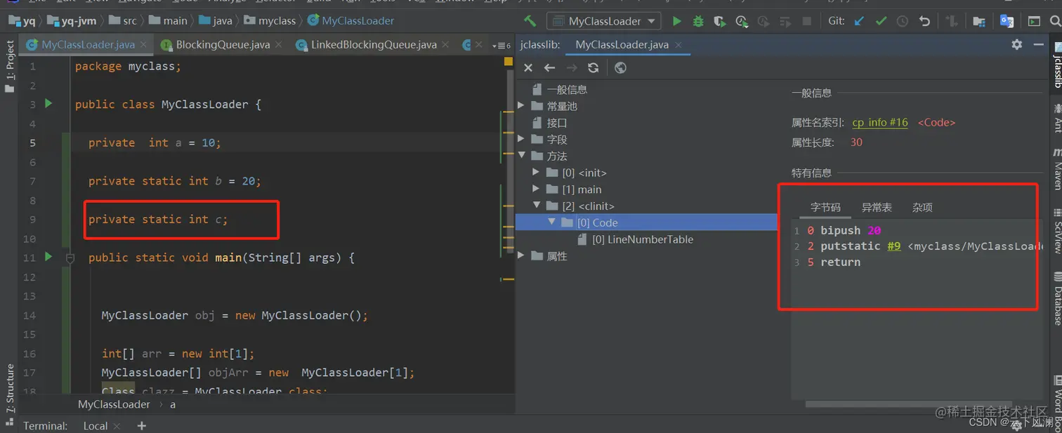The height and width of the screenshot is (433, 1062).
Task: Open the Project tool window
Action: point(10,67)
